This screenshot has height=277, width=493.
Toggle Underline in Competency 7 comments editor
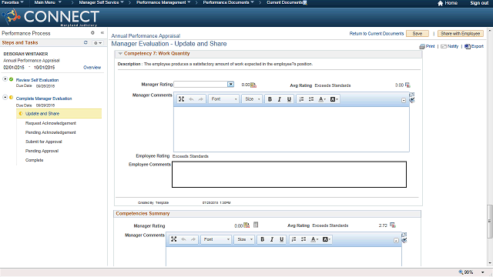pos(289,99)
